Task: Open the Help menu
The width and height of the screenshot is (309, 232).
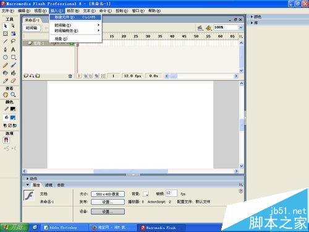Action: [154, 11]
